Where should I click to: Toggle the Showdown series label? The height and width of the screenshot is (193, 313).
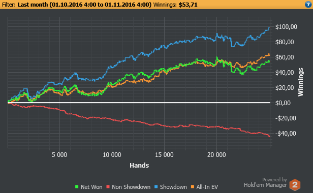click(x=173, y=187)
